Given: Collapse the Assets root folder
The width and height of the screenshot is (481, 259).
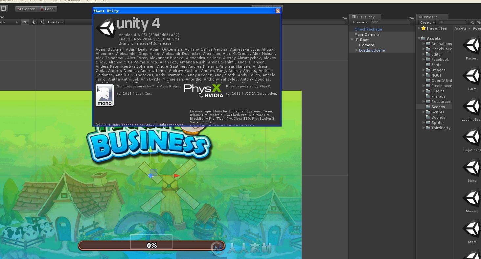Looking at the screenshot, I should 419,38.
